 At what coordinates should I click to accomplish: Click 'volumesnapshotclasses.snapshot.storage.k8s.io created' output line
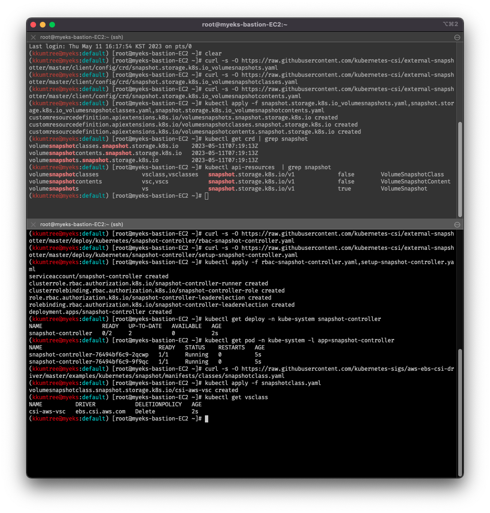193,125
